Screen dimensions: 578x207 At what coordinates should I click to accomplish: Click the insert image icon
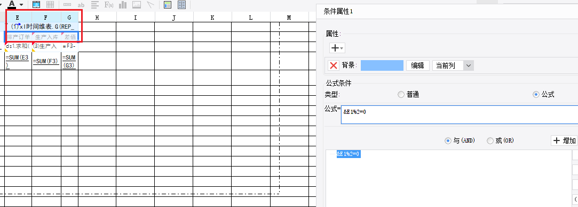coord(137,4)
